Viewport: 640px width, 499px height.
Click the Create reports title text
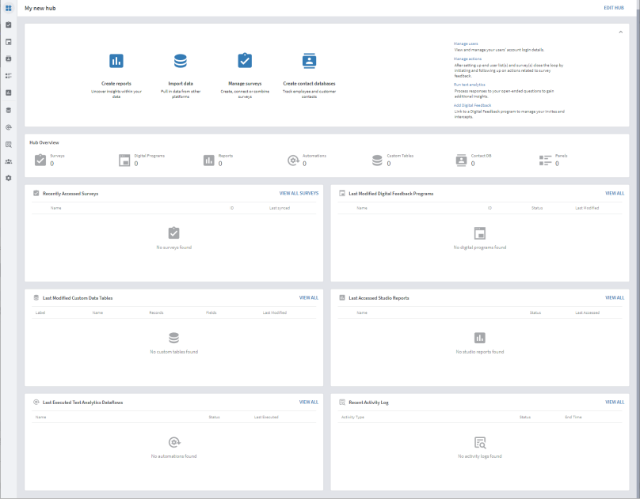tap(116, 84)
